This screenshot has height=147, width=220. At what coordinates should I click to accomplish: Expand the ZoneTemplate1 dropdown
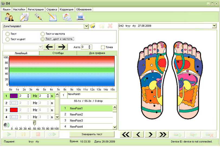point(86,26)
